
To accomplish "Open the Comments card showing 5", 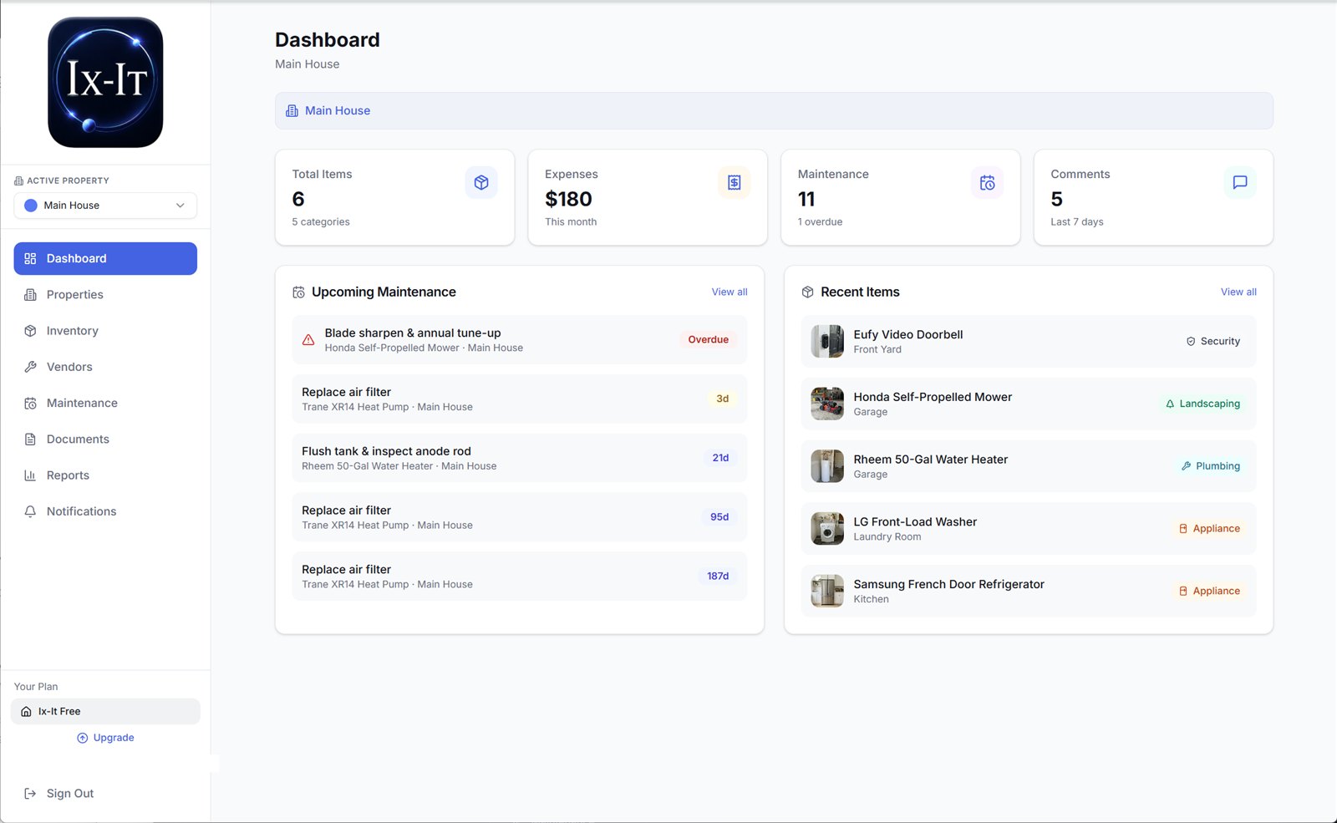I will [x=1153, y=197].
